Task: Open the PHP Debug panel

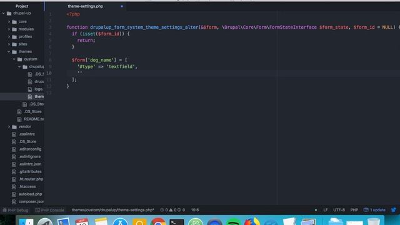Action: click(x=15, y=210)
